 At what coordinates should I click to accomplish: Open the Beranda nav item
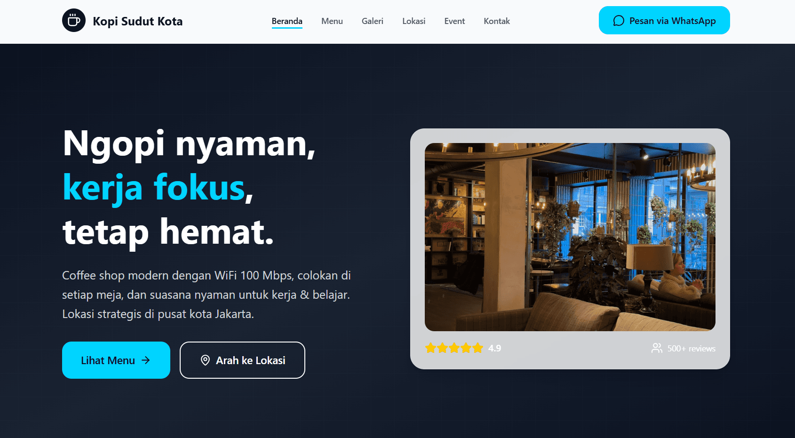[287, 21]
